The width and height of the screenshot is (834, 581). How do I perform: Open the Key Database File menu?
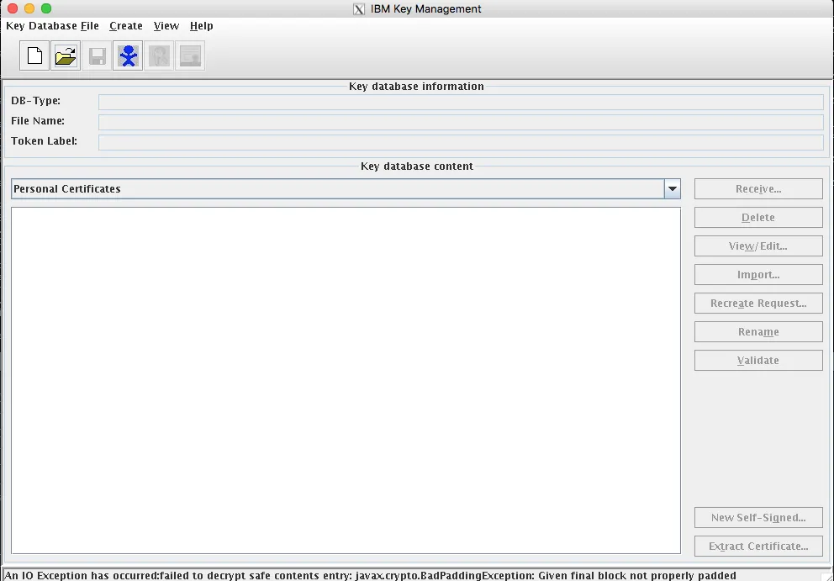point(52,25)
